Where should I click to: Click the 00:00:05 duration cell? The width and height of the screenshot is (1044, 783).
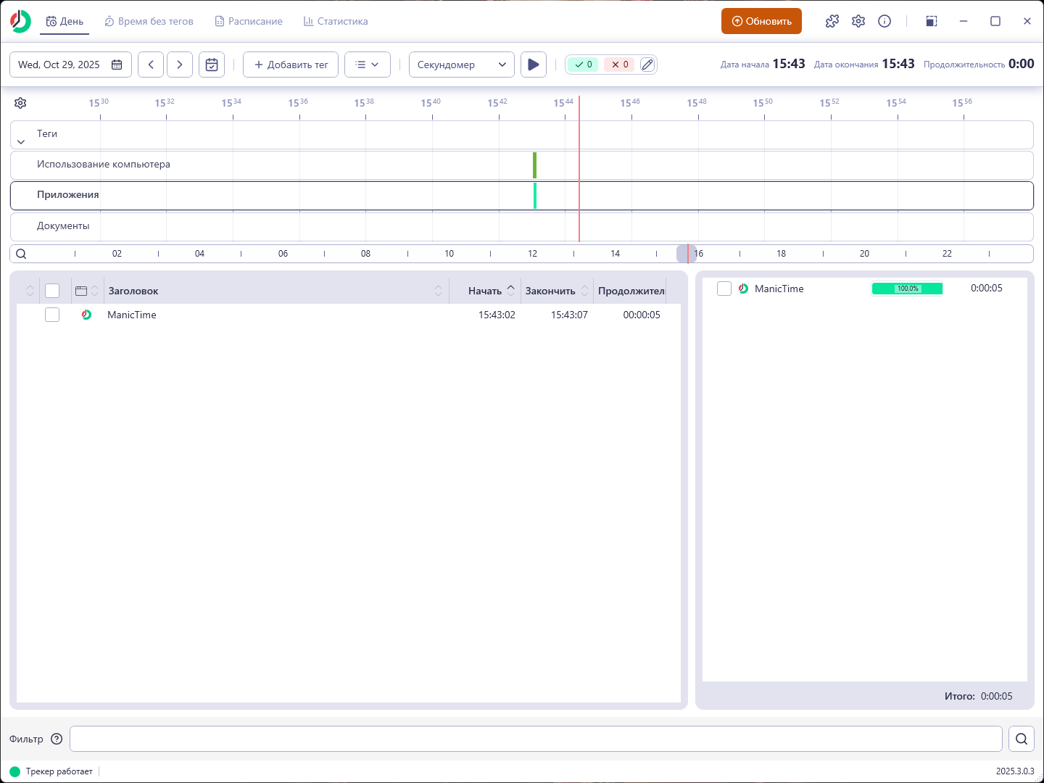tap(642, 315)
